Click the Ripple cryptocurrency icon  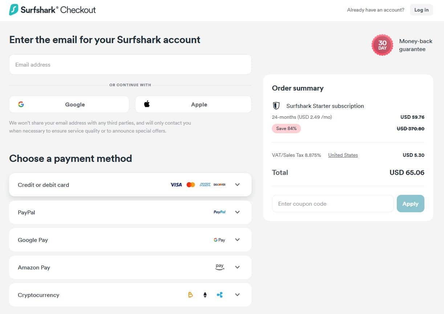[220, 295]
